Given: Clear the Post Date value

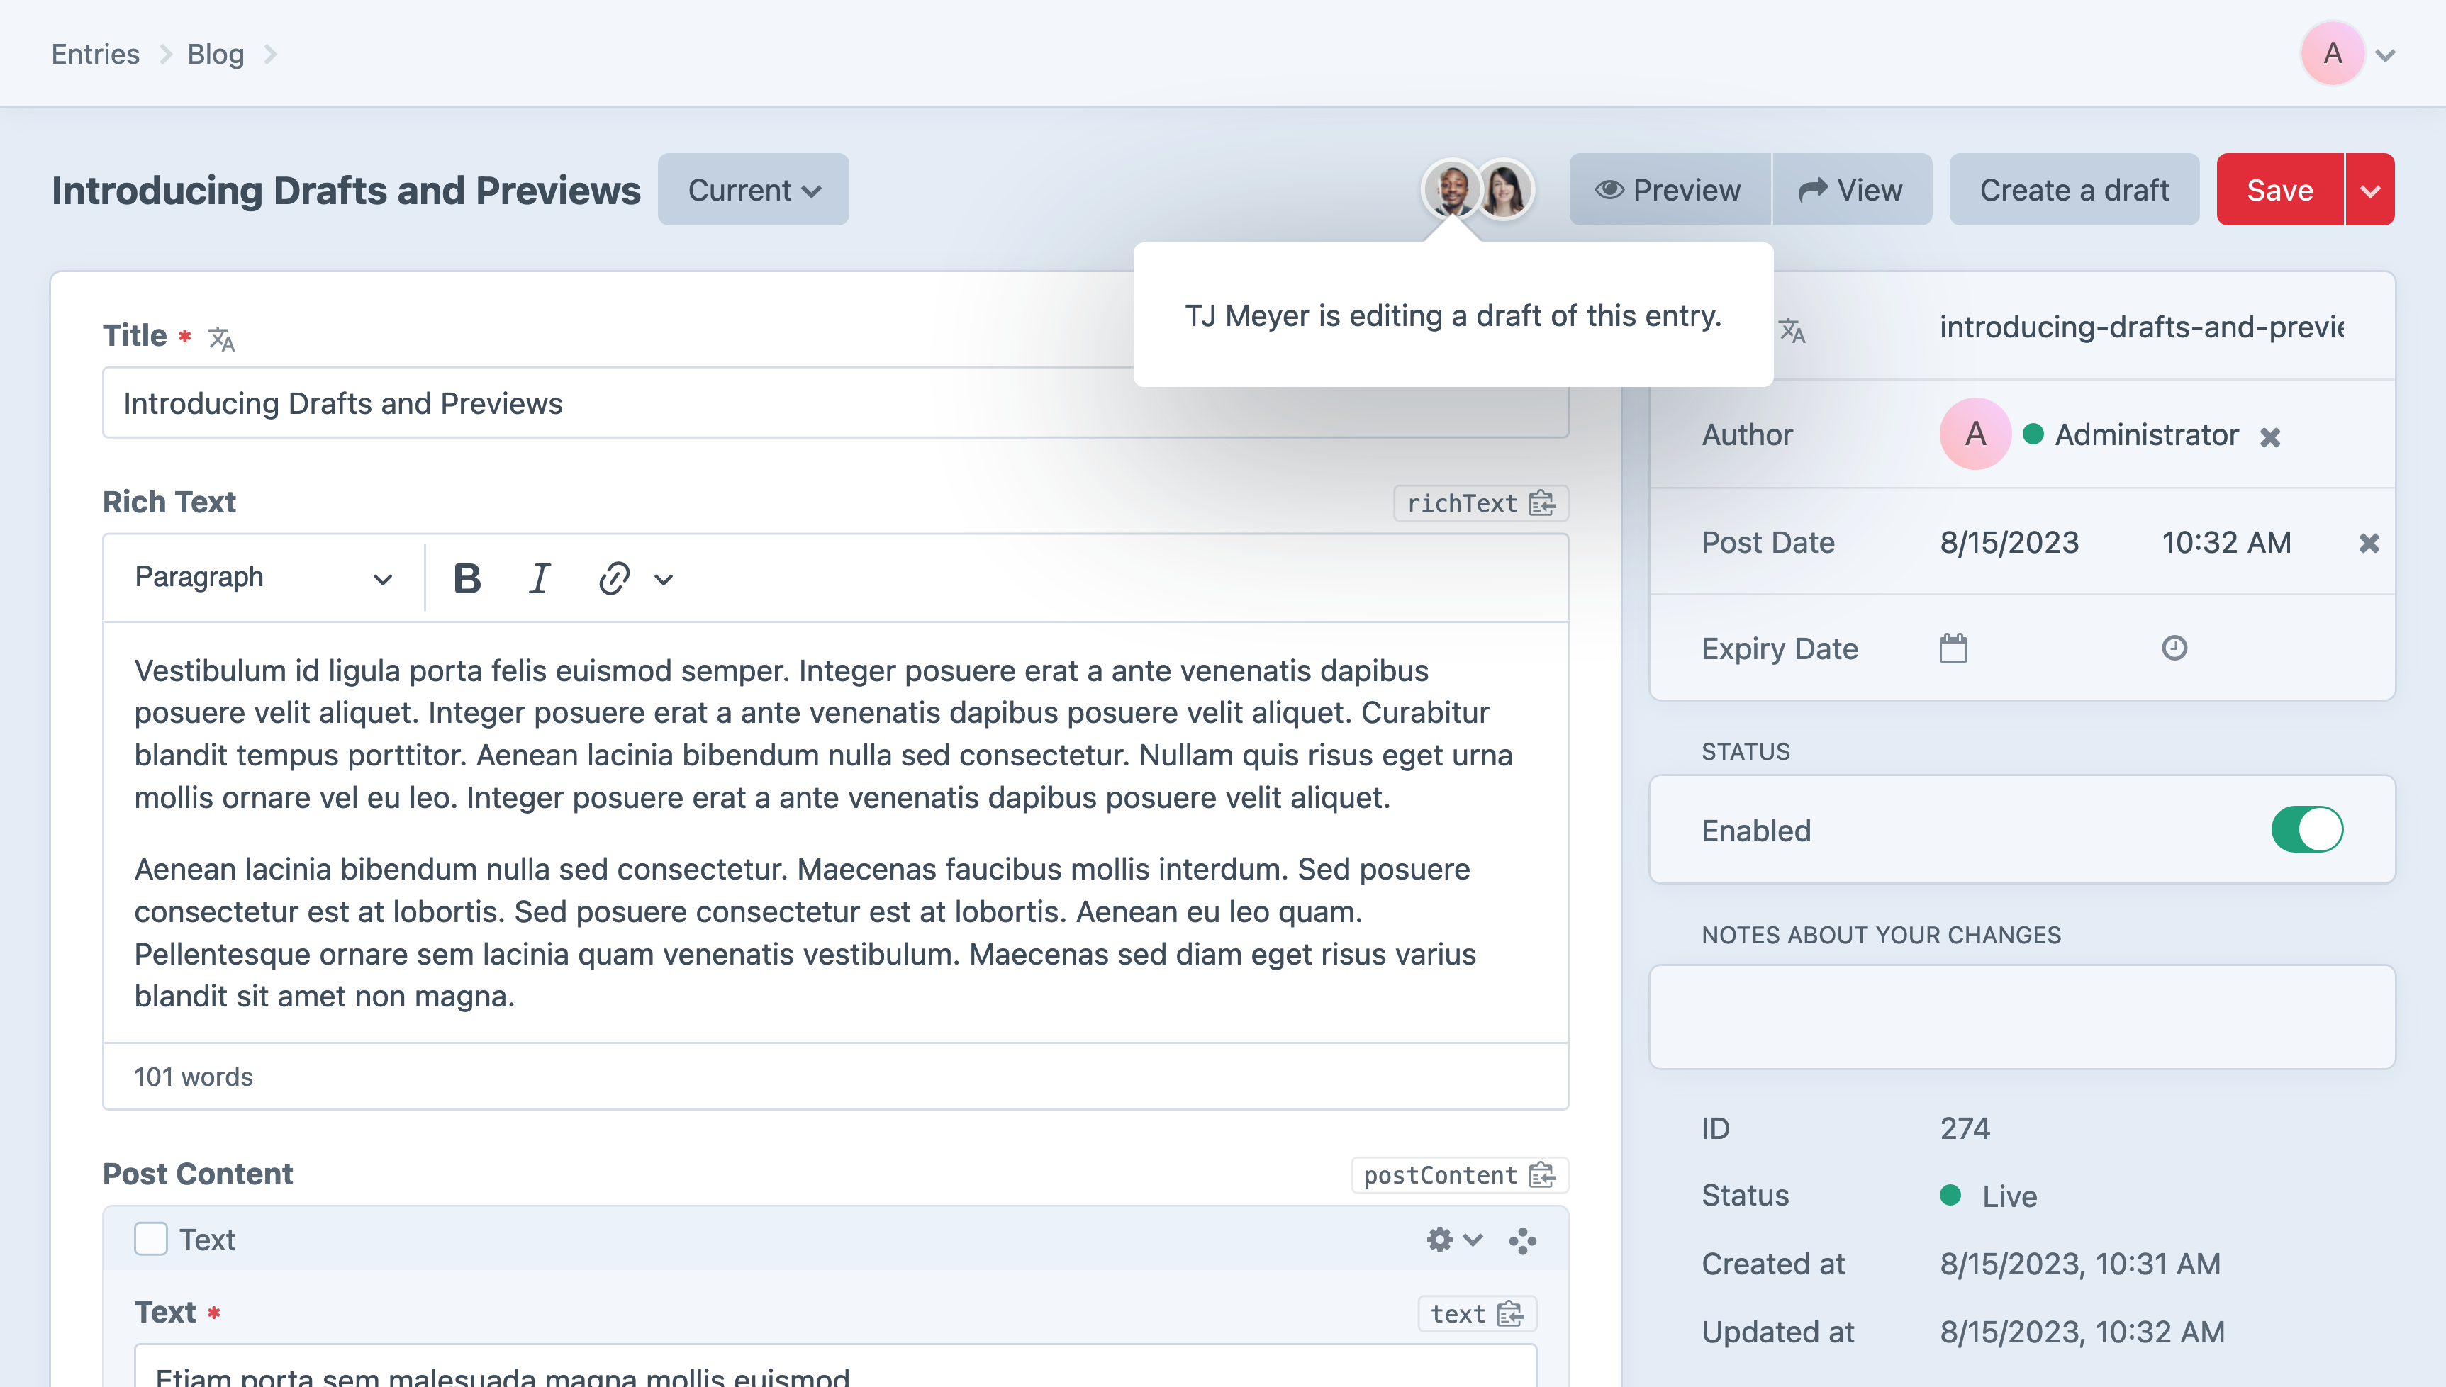Looking at the screenshot, I should coord(2369,542).
